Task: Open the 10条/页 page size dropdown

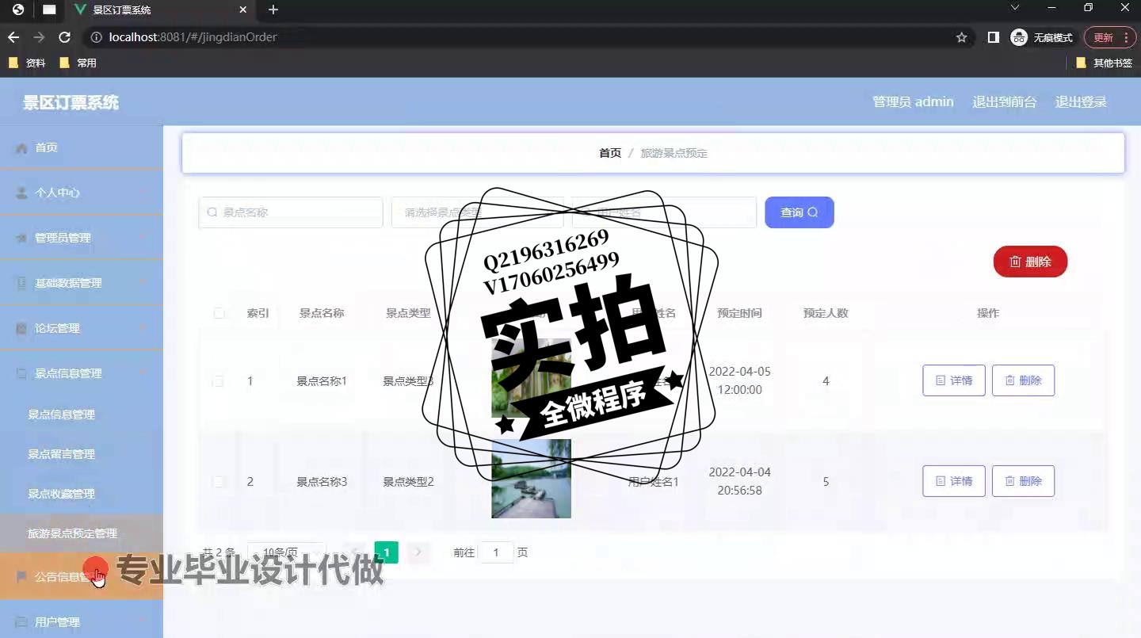Action: tap(287, 552)
